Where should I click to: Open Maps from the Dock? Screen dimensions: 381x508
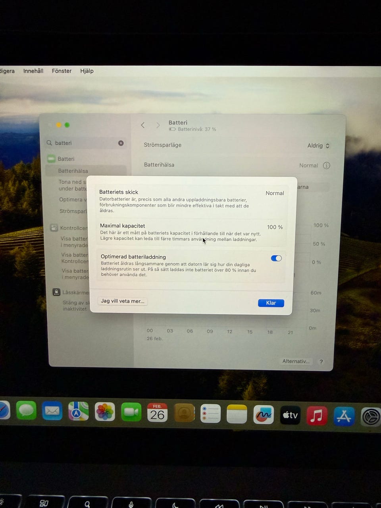coord(78,411)
